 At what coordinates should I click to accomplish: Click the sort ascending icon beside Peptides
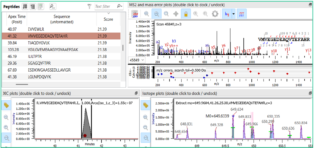33,6
